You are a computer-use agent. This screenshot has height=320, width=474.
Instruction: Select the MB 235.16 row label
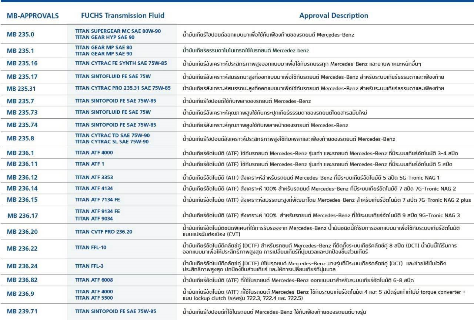click(22, 63)
